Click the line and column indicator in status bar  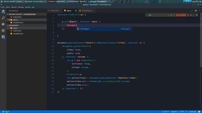165,112
